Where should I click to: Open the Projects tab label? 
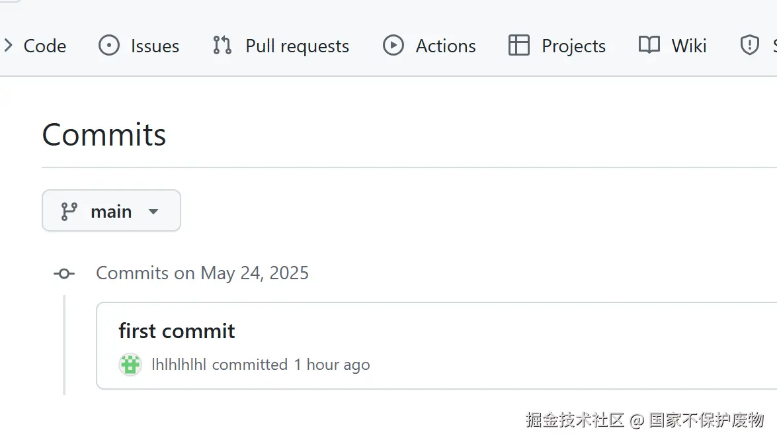point(573,46)
